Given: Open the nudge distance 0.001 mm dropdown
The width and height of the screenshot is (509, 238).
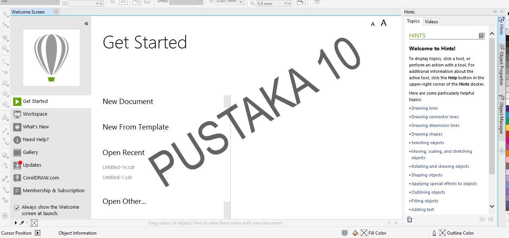Looking at the screenshot, I should coord(241,2).
